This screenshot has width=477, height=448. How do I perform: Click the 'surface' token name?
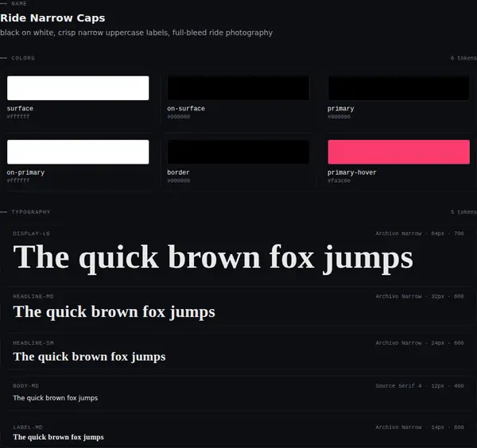[x=20, y=109]
